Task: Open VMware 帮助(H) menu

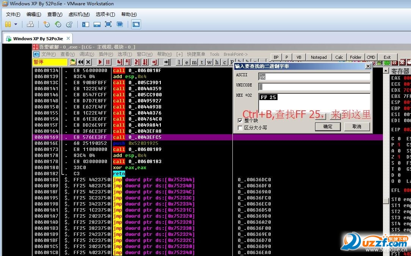Action: [x=129, y=14]
